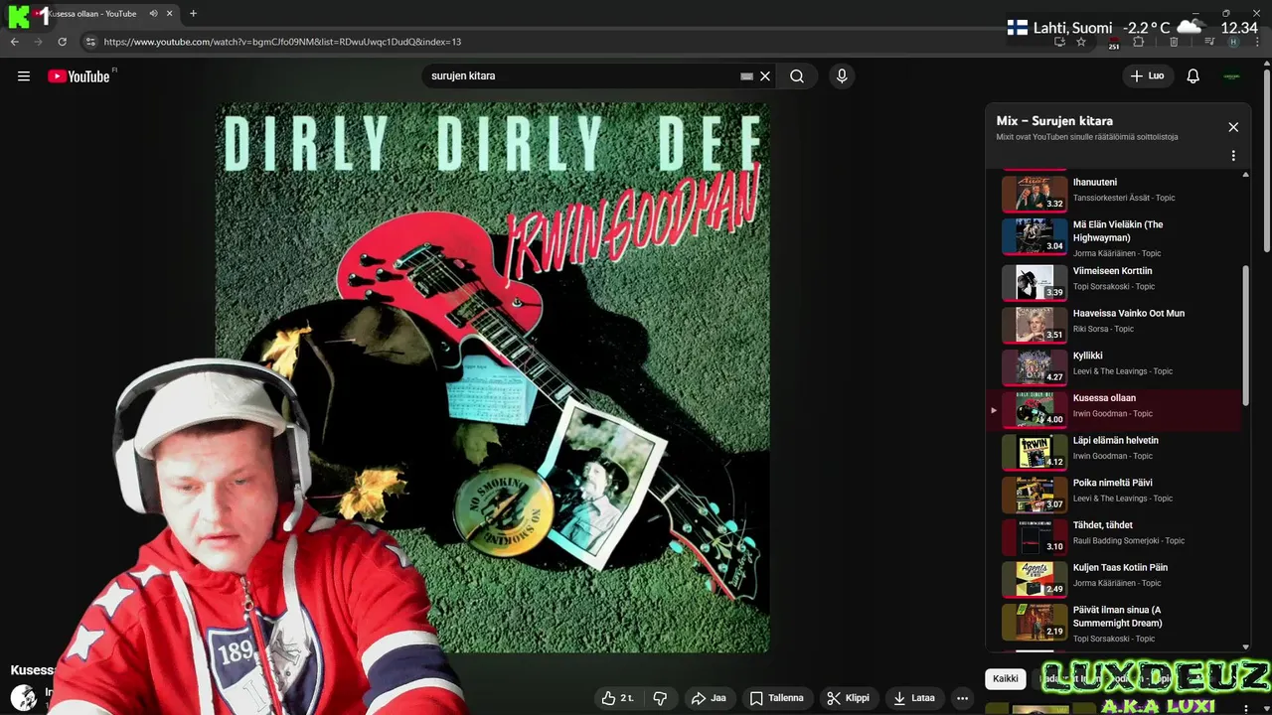Image resolution: width=1272 pixels, height=715 pixels.
Task: Select Haaveissa Vainko Oot Mun
Action: [x=1113, y=324]
